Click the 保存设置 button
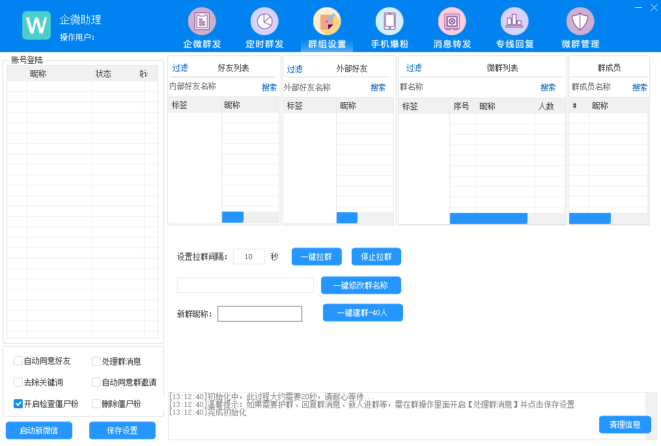661x446 pixels. pyautogui.click(x=122, y=430)
